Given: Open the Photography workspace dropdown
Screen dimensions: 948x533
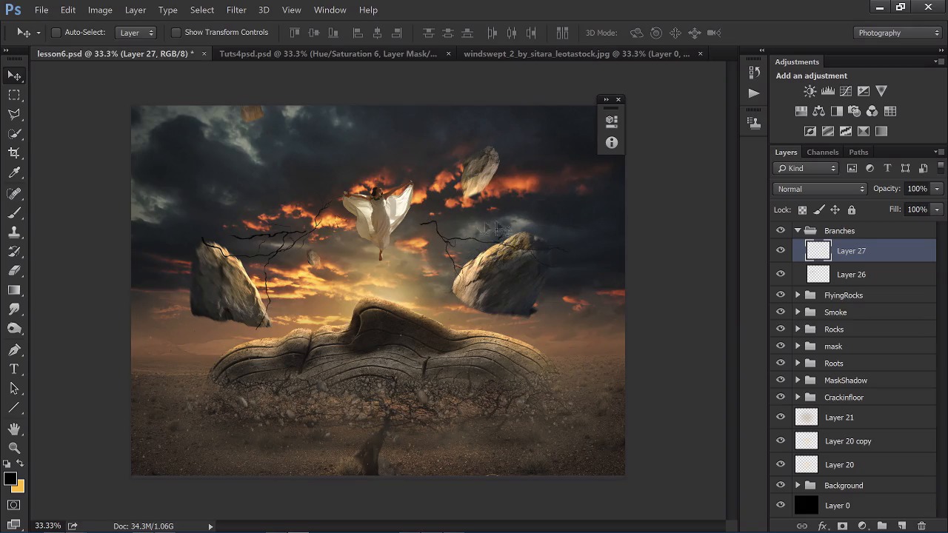Looking at the screenshot, I should (x=898, y=33).
